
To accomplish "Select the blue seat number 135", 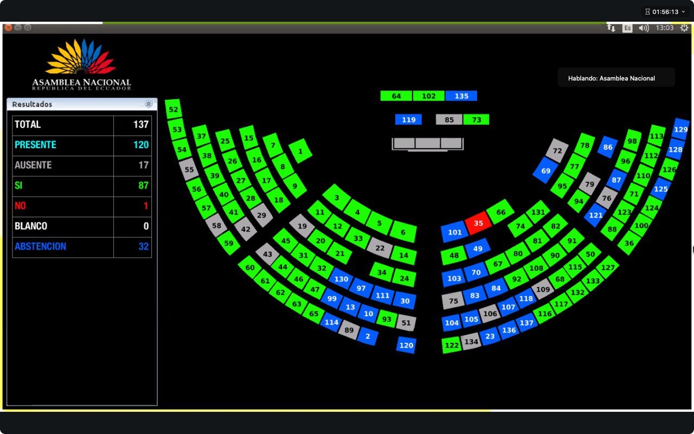I will pos(461,96).
